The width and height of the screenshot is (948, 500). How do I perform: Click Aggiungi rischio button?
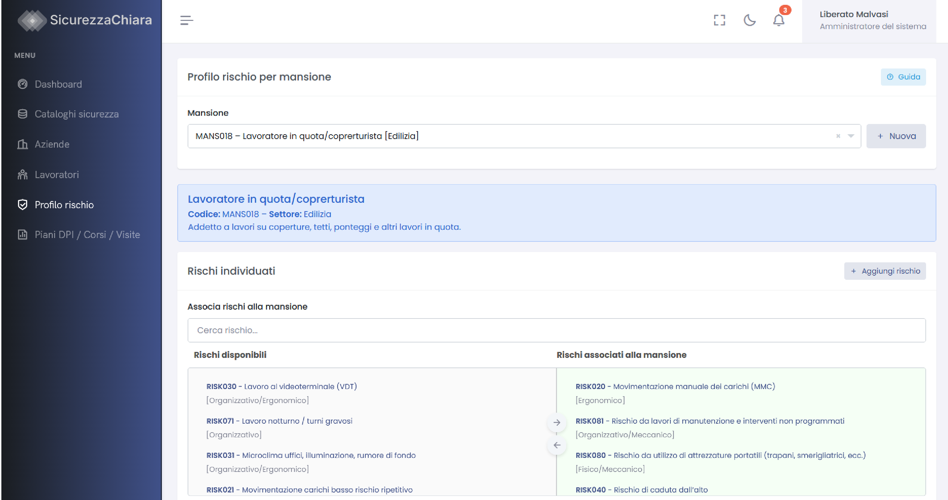884,271
